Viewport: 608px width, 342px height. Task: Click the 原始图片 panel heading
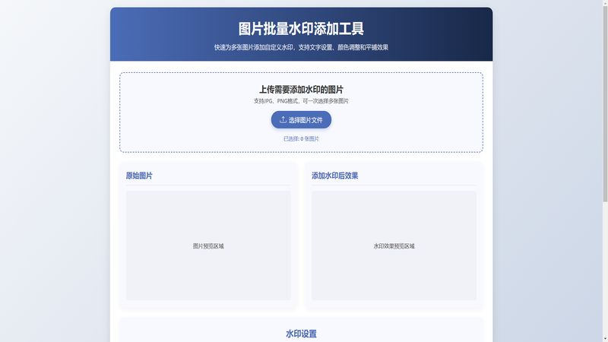tap(139, 176)
